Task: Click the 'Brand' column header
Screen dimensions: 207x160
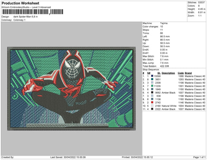Action: click(x=188, y=73)
